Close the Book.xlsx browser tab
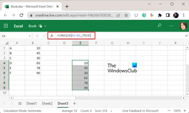189x113 pixels. click(x=58, y=6)
